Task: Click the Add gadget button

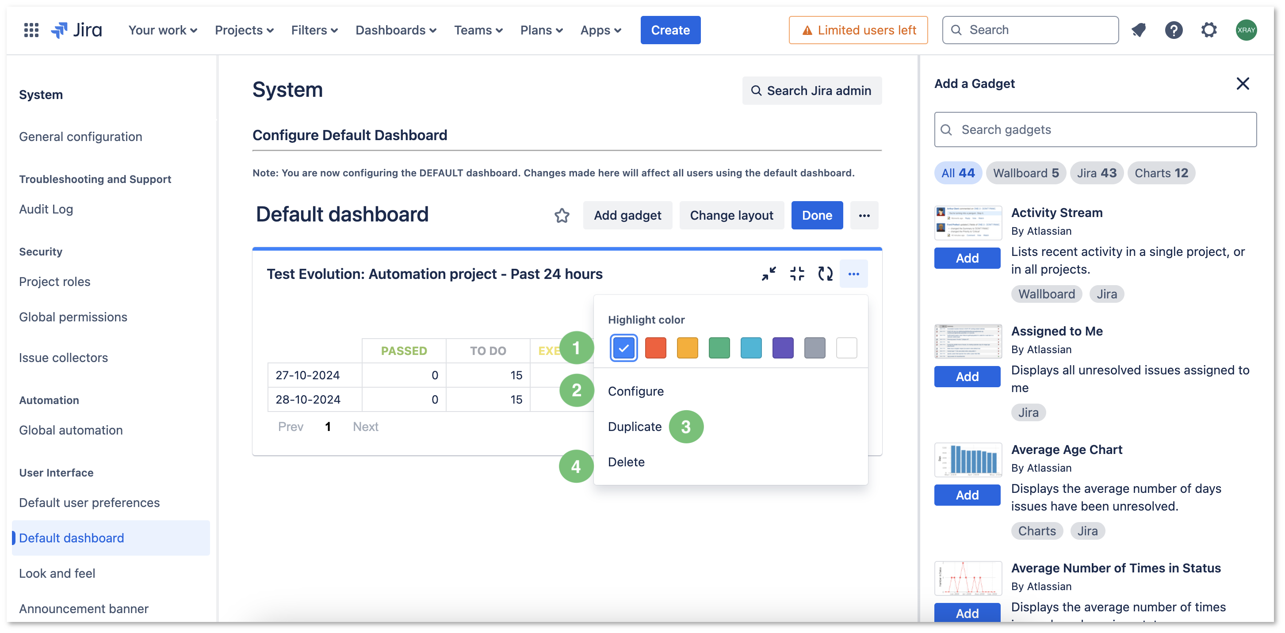Action: (627, 215)
